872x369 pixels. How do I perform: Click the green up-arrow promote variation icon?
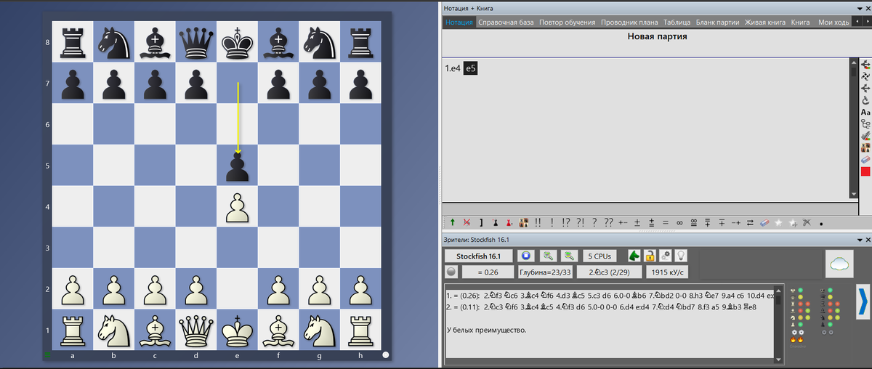(x=452, y=222)
